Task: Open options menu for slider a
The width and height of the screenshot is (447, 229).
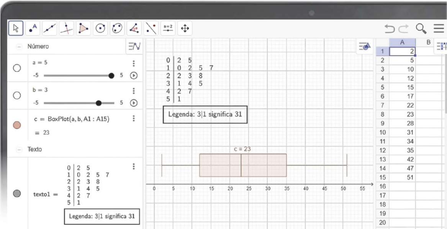Action: tap(133, 63)
